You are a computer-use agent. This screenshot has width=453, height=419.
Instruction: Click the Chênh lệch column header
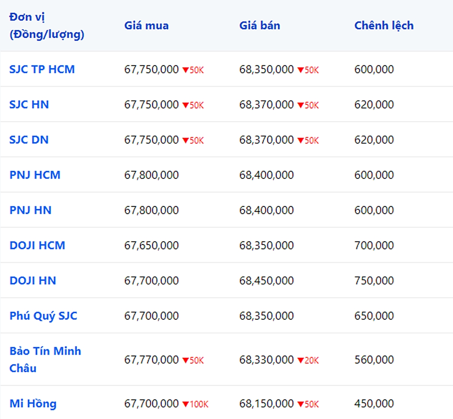coord(384,26)
